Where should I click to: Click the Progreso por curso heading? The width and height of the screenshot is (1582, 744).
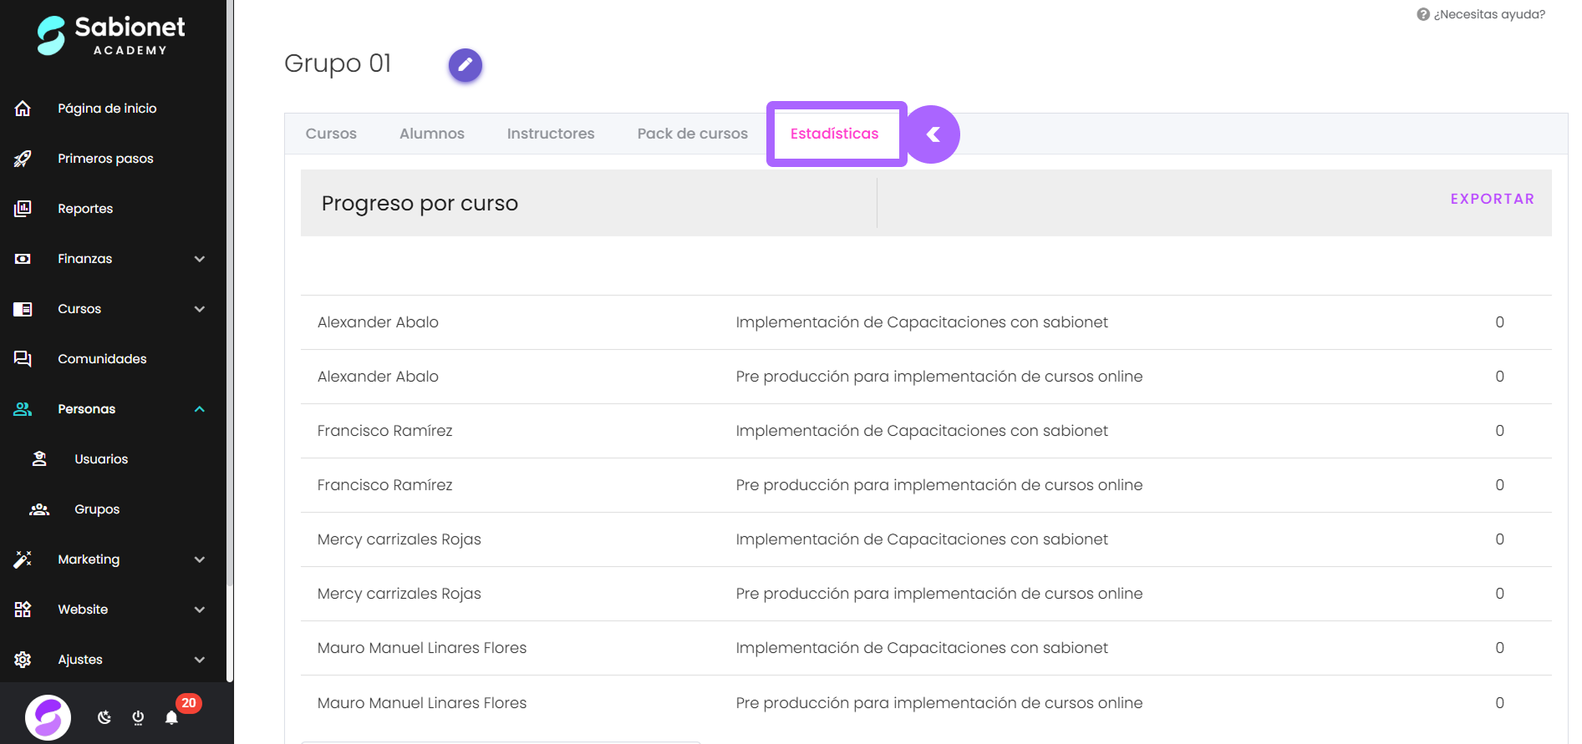pyautogui.click(x=420, y=204)
